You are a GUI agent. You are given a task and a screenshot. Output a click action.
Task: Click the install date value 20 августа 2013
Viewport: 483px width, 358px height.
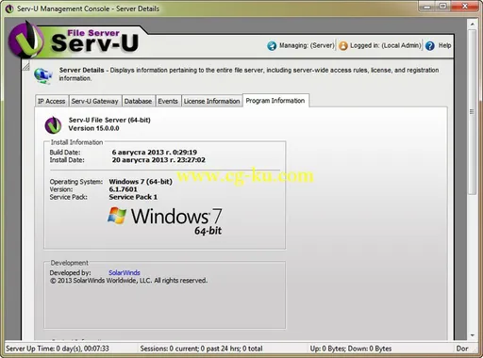(x=158, y=160)
